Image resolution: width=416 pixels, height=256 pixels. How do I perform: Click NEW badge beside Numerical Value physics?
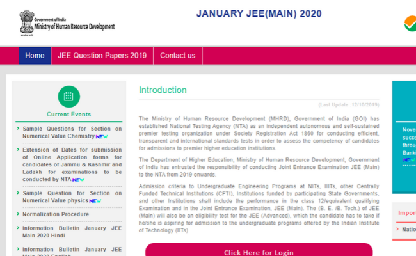[x=95, y=201]
